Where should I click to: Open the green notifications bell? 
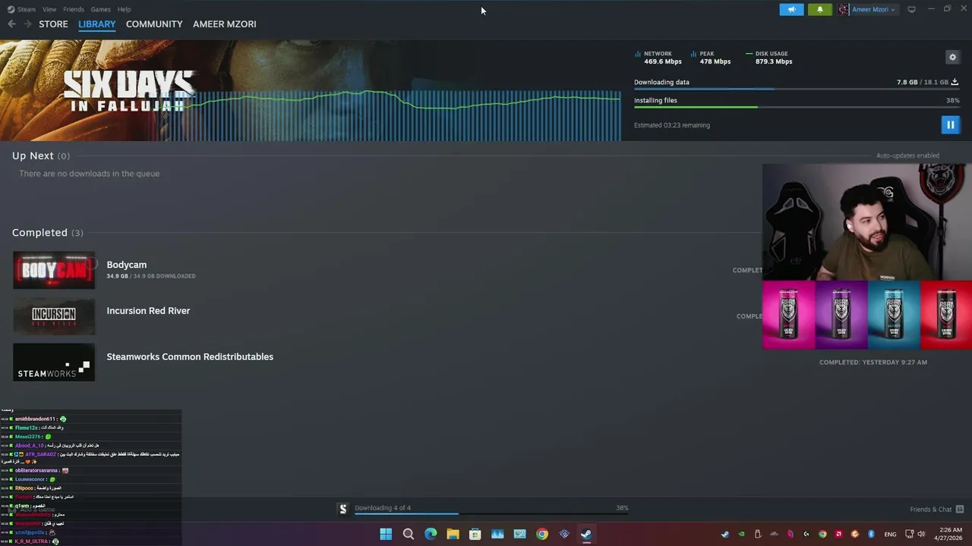click(x=819, y=9)
